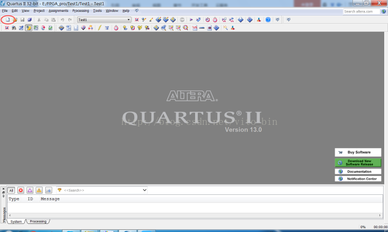Screen dimensions: 388x232
Task: Toggle the purple Critical Warning filter
Action: click(30, 190)
